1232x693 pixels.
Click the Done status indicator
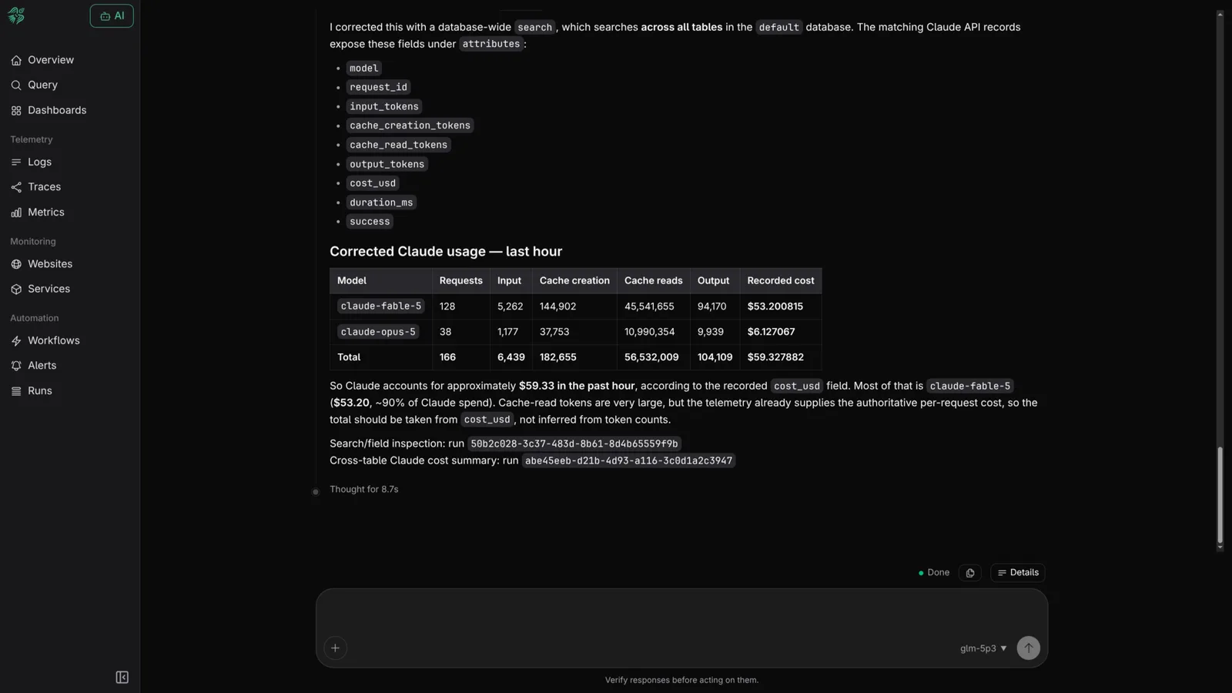934,573
